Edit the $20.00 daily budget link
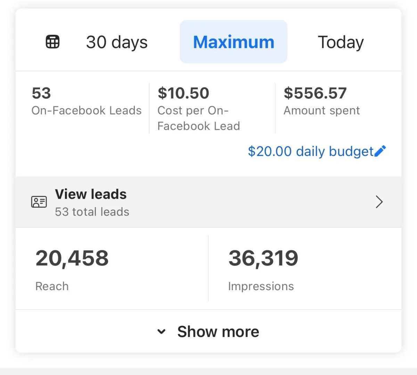This screenshot has width=417, height=375. (x=311, y=151)
